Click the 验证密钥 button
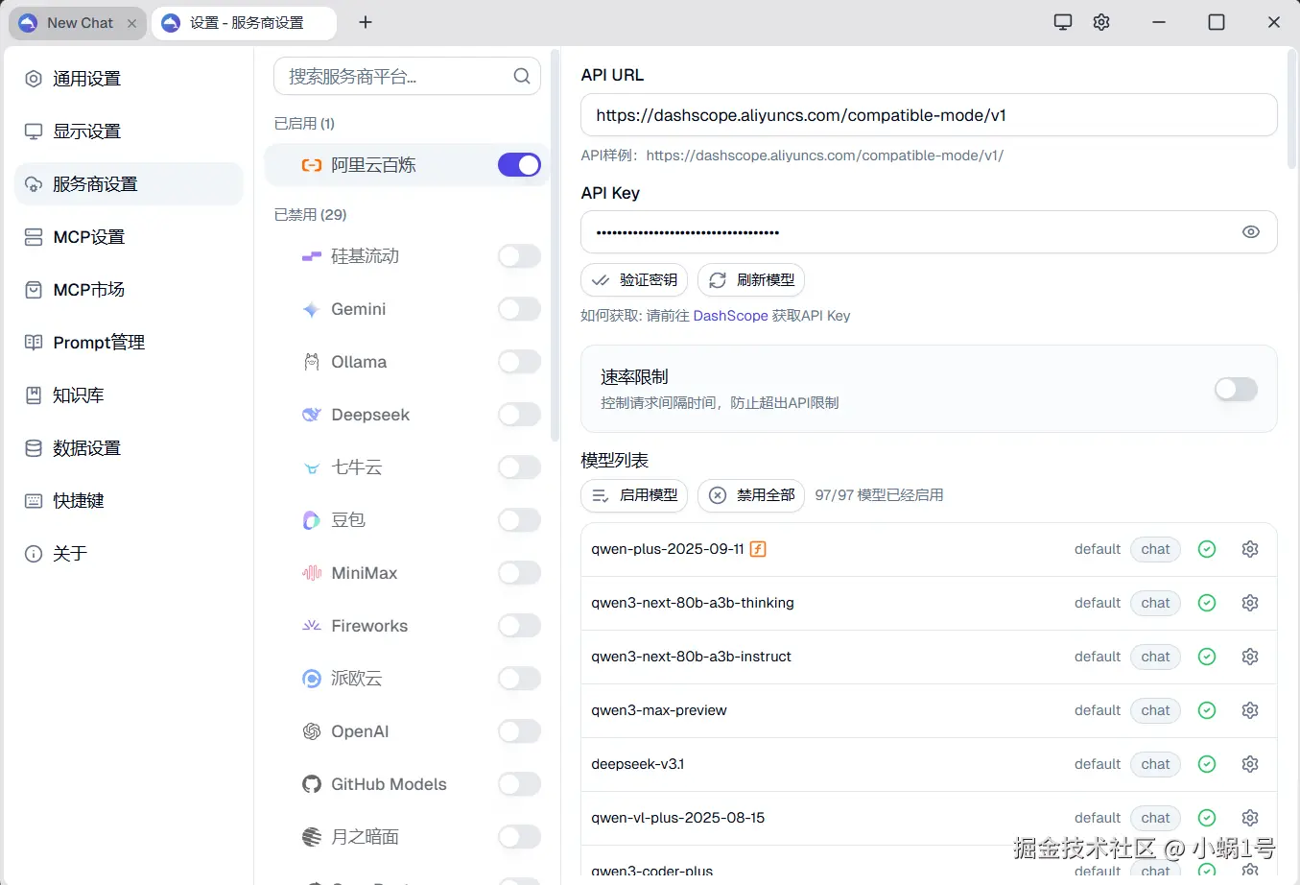 coord(634,280)
